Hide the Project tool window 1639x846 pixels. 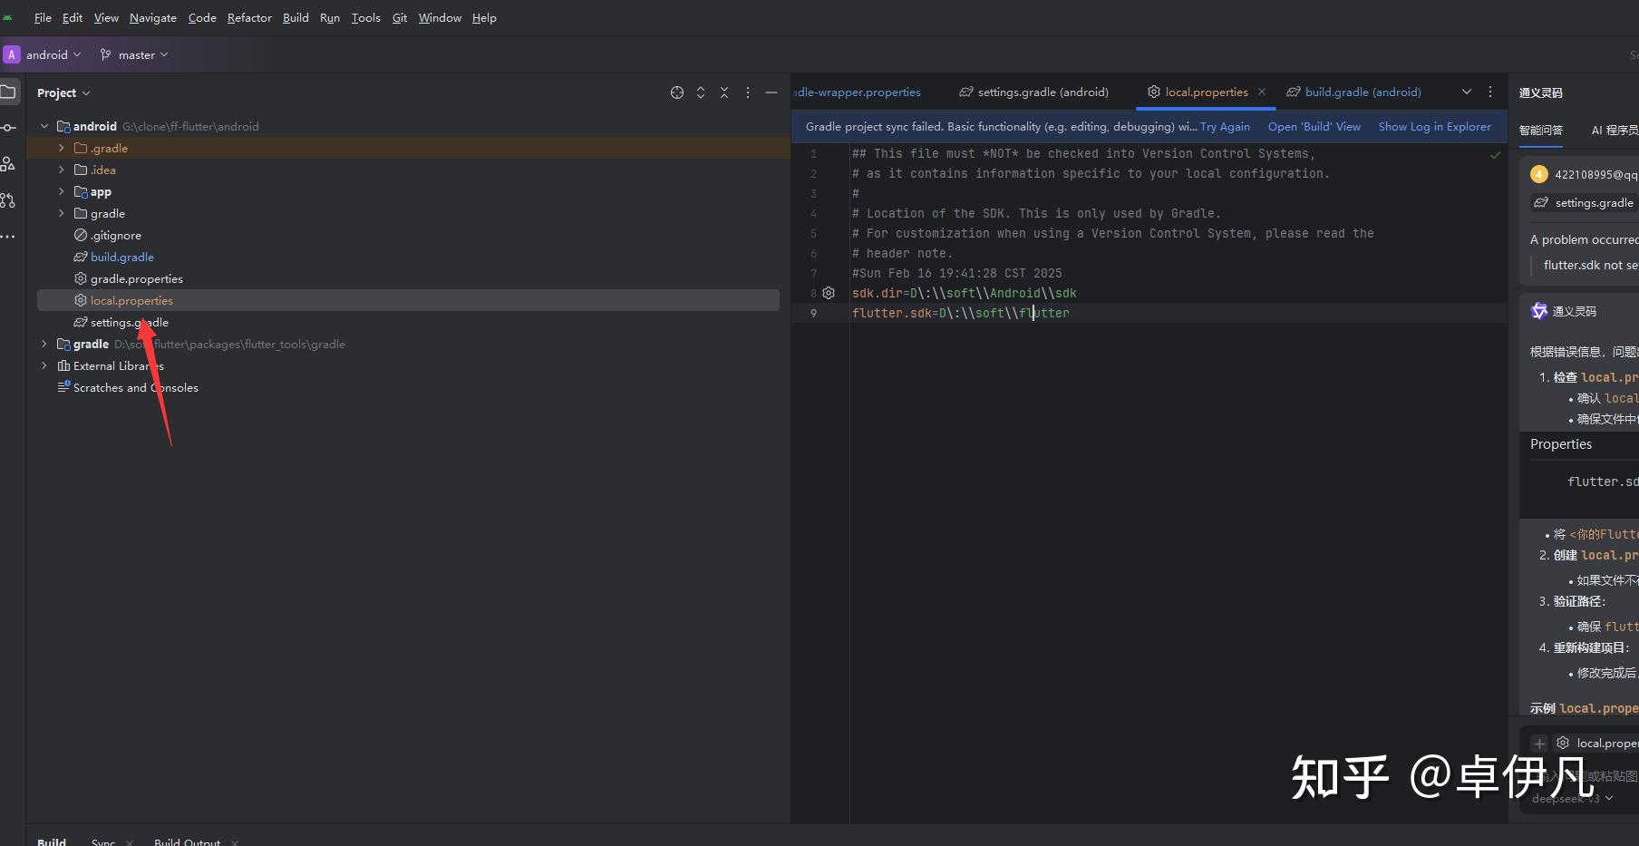coord(771,92)
